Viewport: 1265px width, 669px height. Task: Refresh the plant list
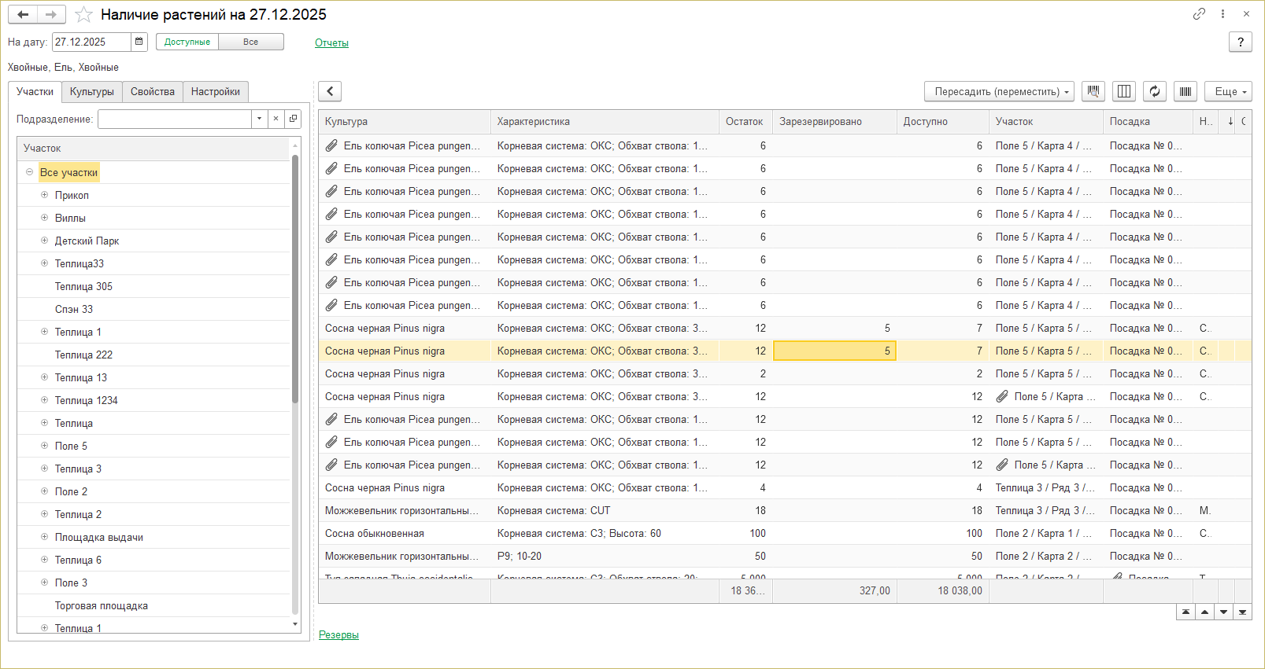coord(1154,92)
